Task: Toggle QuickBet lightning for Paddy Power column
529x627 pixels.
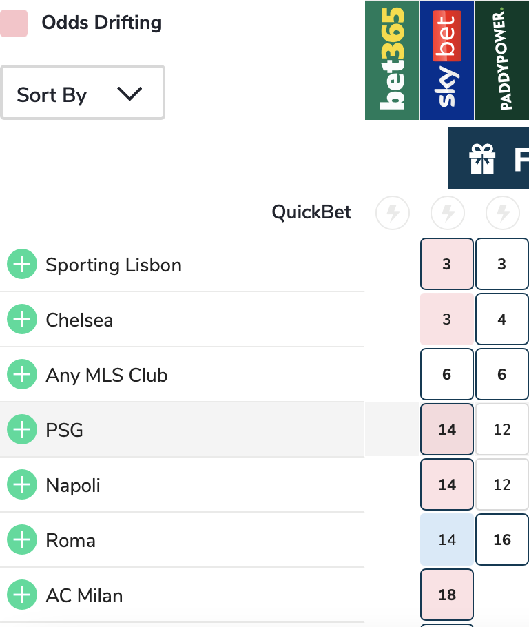Action: 503,213
